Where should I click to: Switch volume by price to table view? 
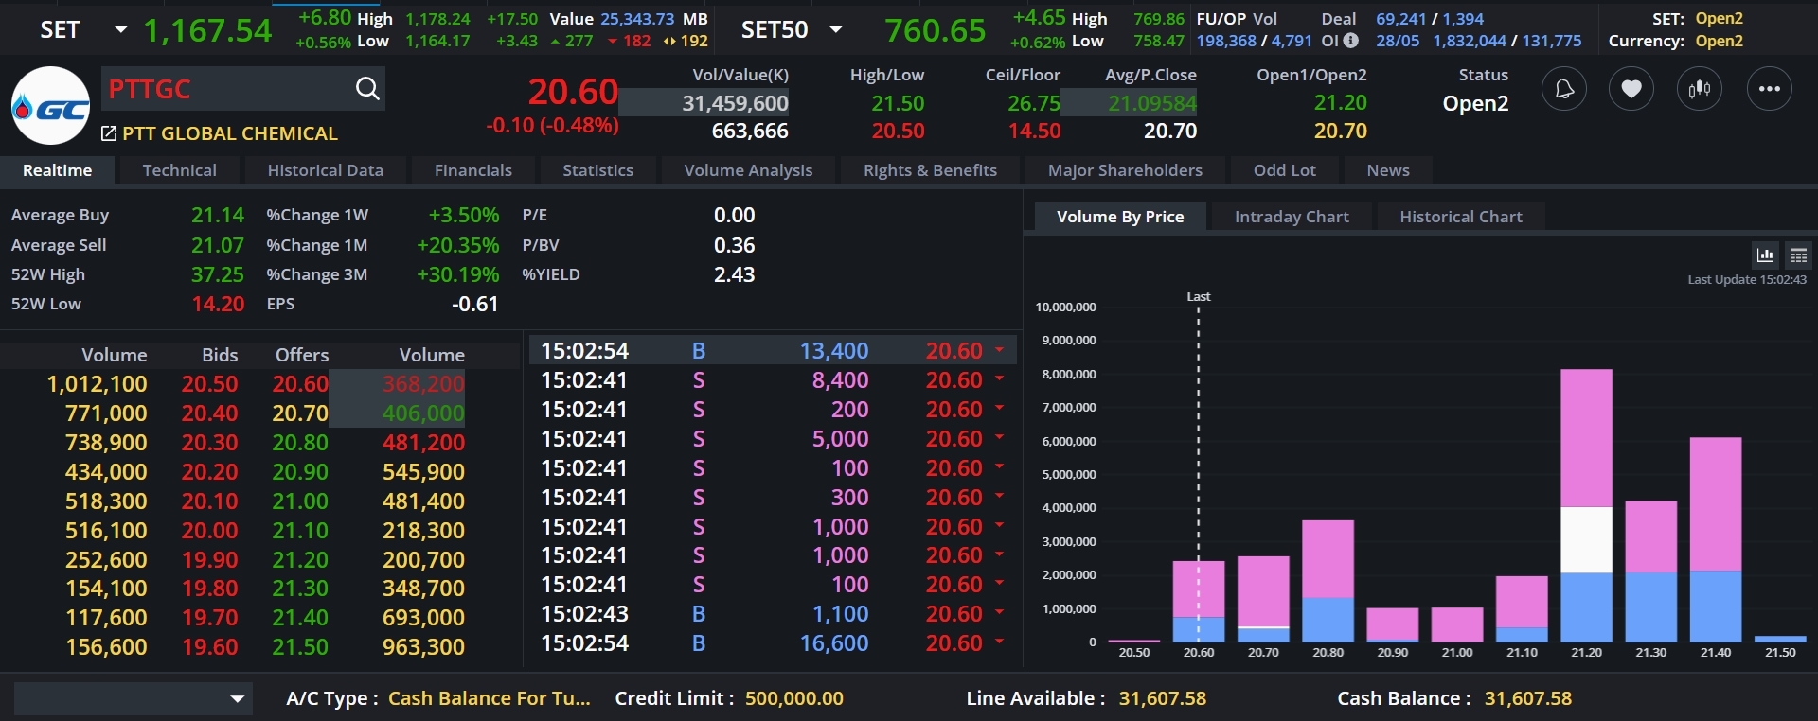click(x=1798, y=255)
